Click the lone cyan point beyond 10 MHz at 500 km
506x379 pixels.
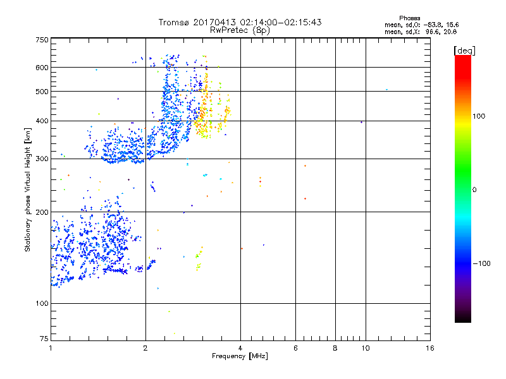pos(386,90)
